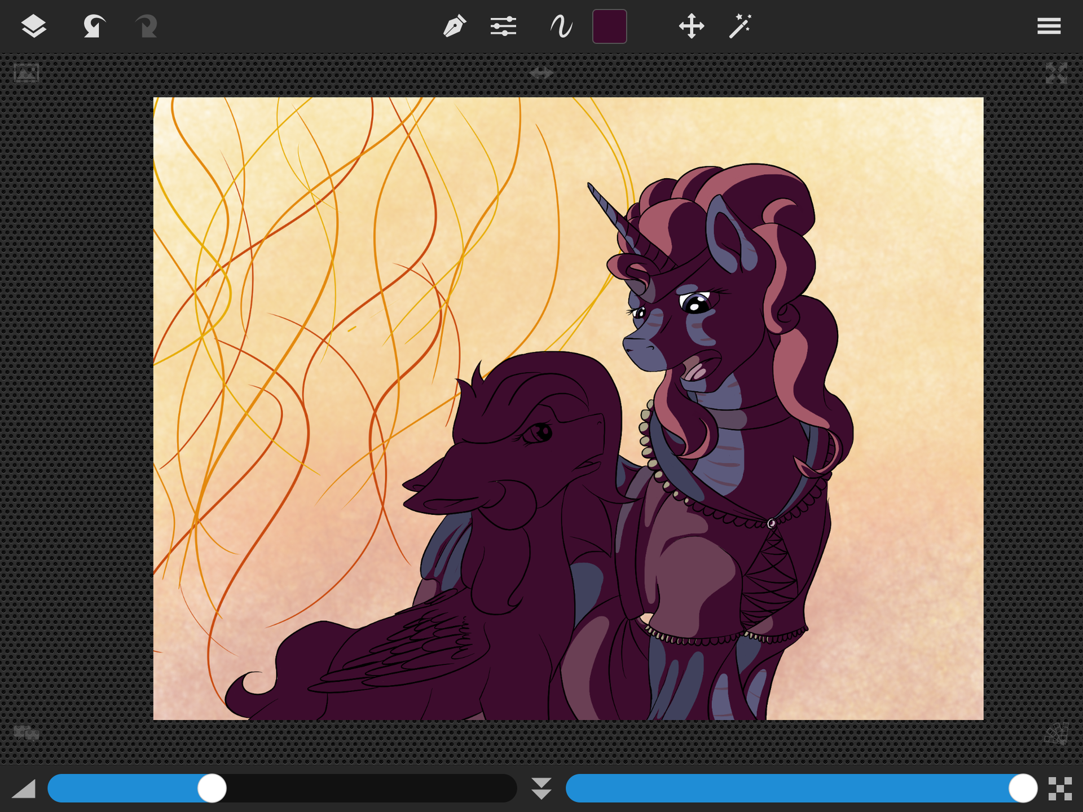Image resolution: width=1083 pixels, height=812 pixels.
Task: Toggle the horizontal flip arrow
Action: (x=541, y=73)
